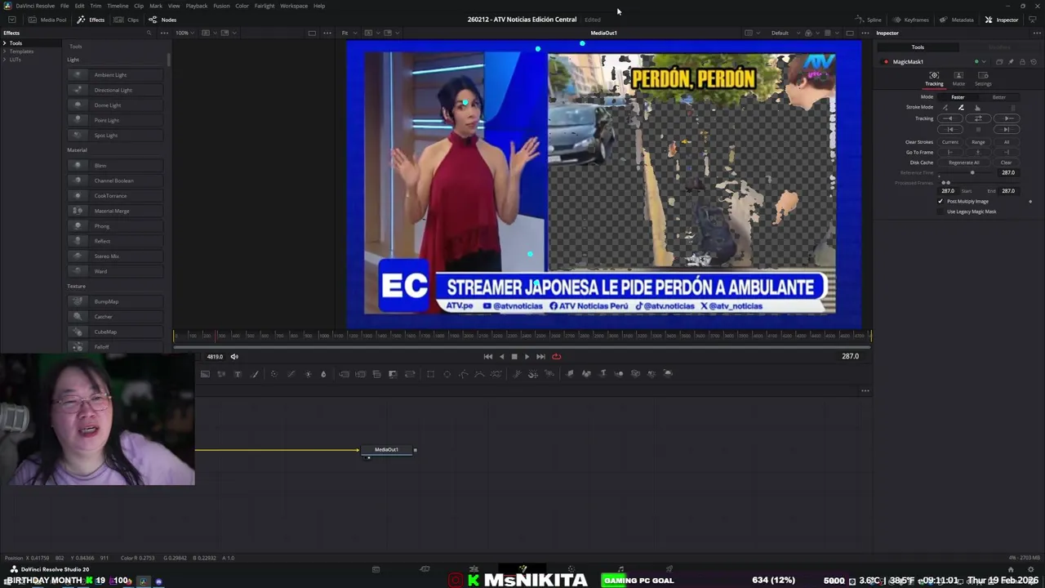Screen dimensions: 1045x588
Task: Stop playback
Action: [514, 356]
